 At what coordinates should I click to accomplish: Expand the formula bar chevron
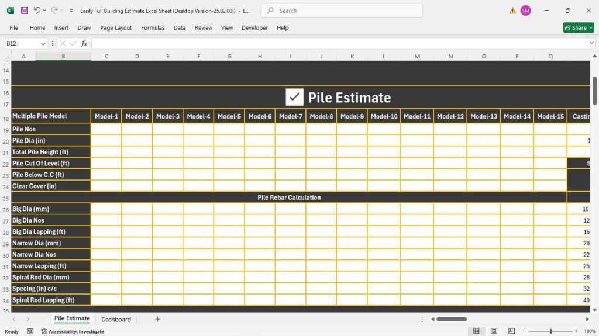(592, 43)
